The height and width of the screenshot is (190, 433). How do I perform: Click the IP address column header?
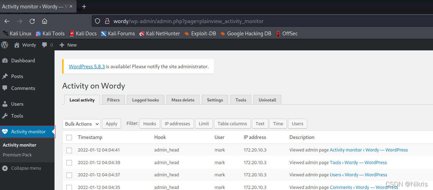pos(255,137)
